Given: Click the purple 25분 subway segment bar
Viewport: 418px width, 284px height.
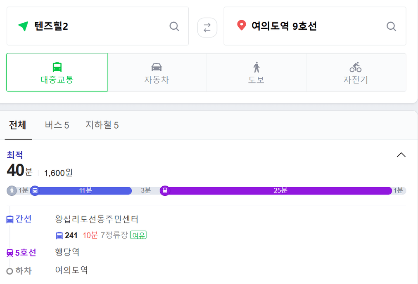Looking at the screenshot, I should coord(280,191).
